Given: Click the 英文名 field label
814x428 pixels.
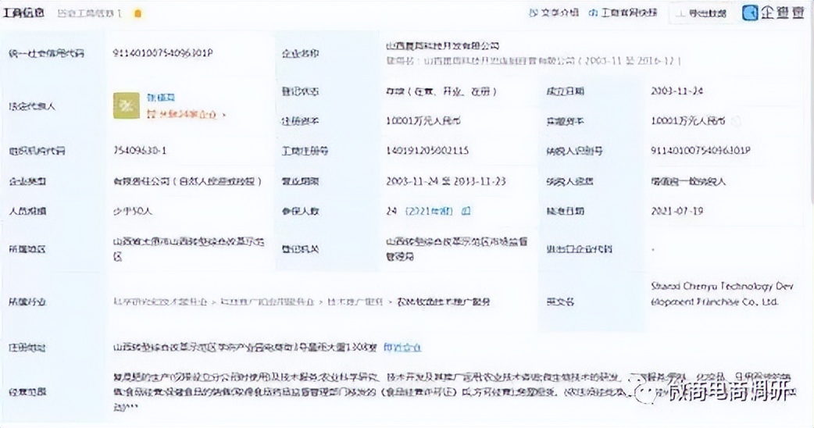Looking at the screenshot, I should (560, 301).
